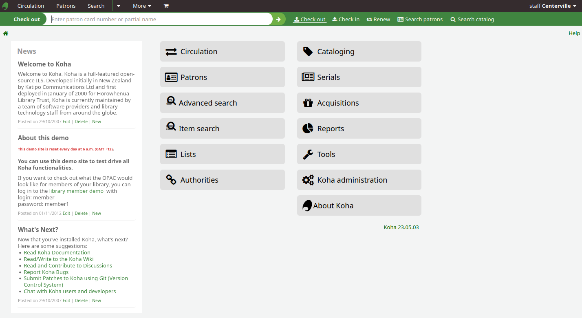Click the red demo reset notice text

pos(66,149)
